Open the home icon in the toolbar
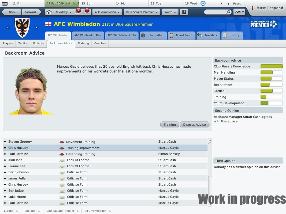Image resolution: width=286 pixels, height=214 pixels. (x=49, y=12)
